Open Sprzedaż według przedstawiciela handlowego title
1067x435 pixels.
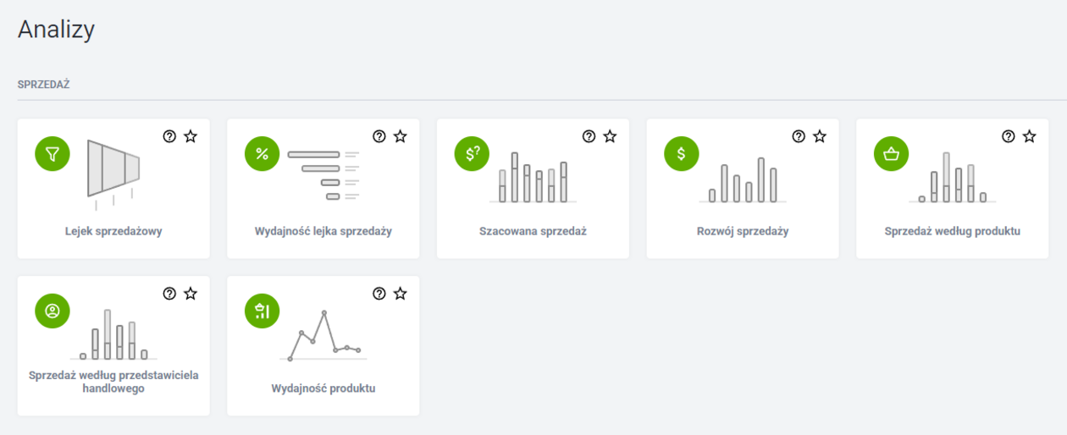tap(113, 382)
